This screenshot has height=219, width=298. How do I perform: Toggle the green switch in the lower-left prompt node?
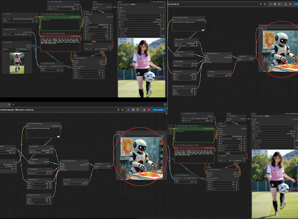[x=58, y=137]
